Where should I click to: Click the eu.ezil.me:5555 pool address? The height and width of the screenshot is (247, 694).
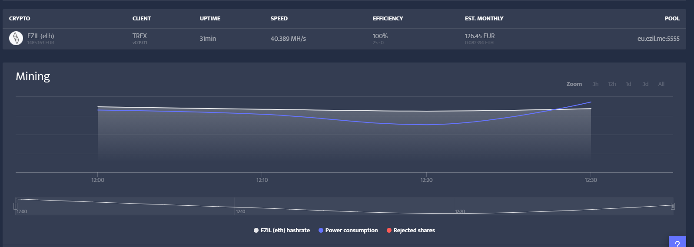[x=658, y=39]
